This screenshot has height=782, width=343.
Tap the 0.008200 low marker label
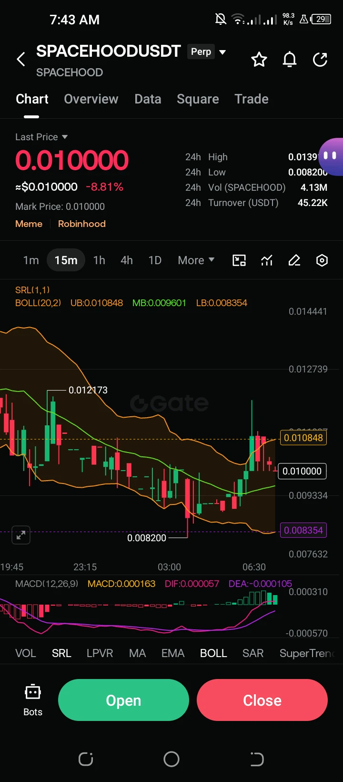tap(147, 538)
